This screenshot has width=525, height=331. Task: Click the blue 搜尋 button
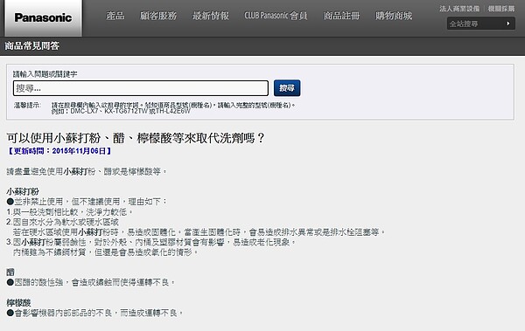(287, 88)
